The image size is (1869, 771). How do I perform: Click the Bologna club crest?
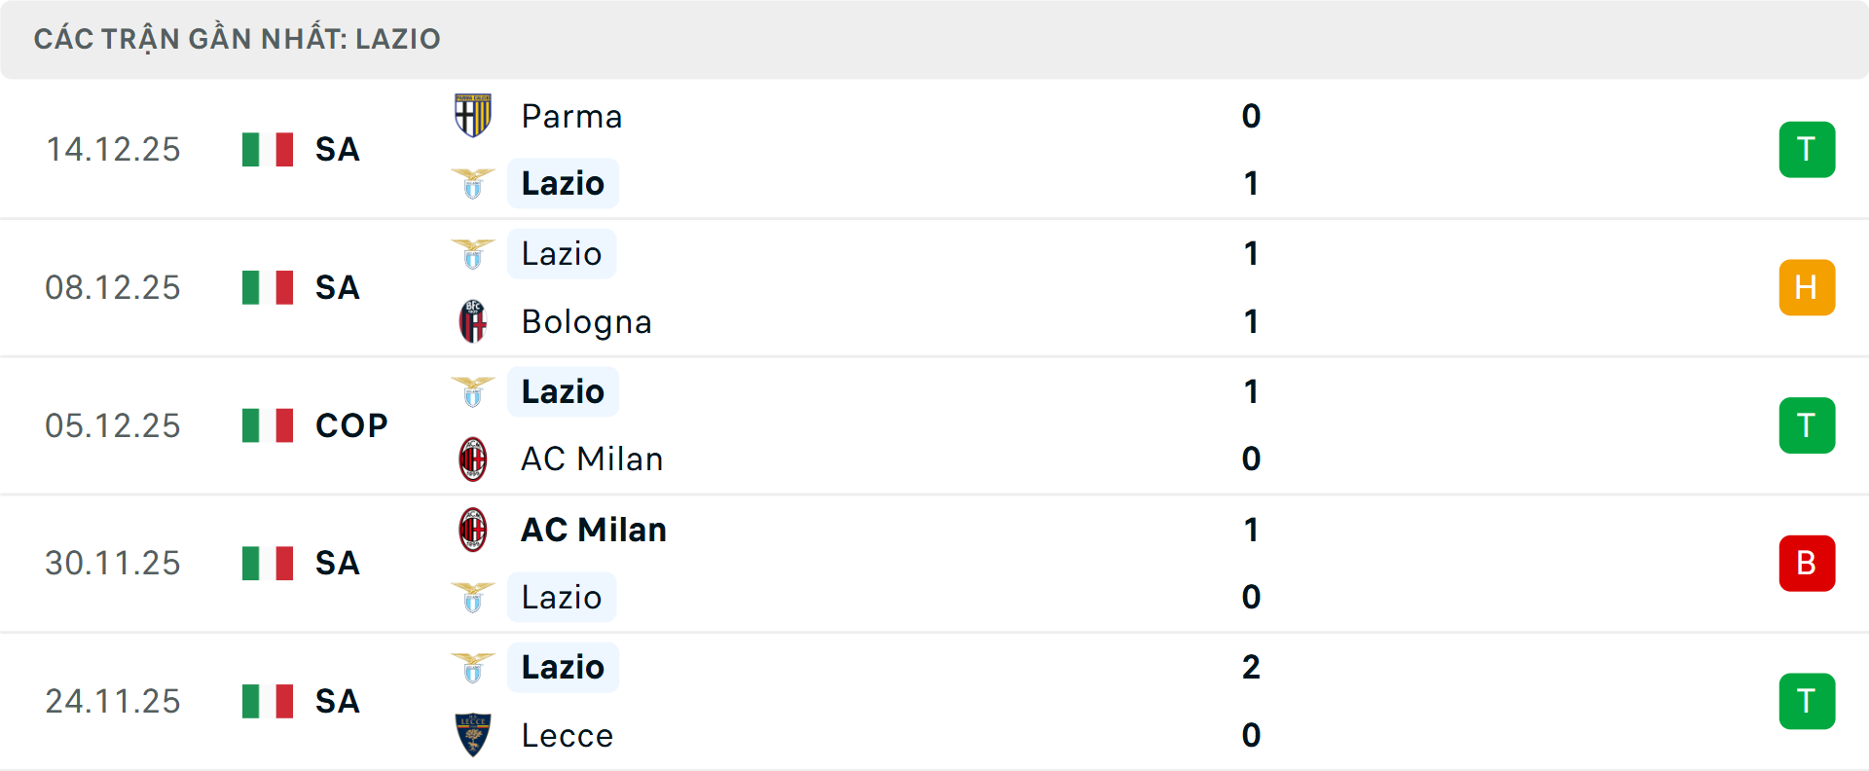click(x=473, y=321)
